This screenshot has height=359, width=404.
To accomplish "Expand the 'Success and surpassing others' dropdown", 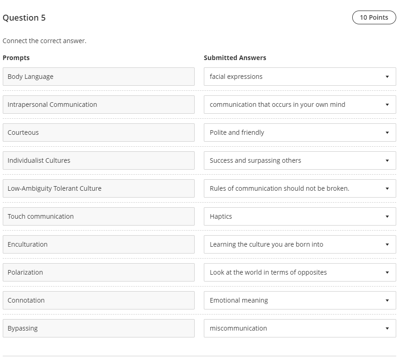I will point(300,160).
